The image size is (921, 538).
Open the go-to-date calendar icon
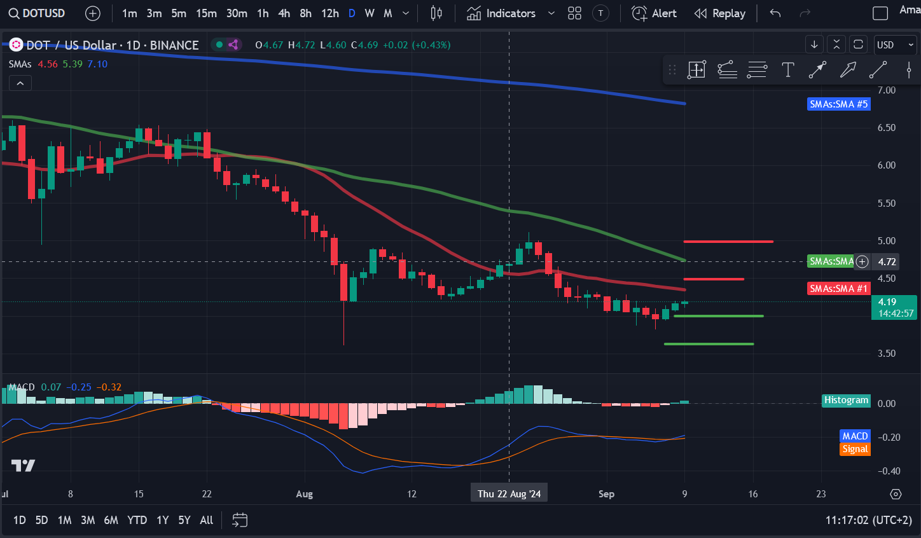(240, 520)
